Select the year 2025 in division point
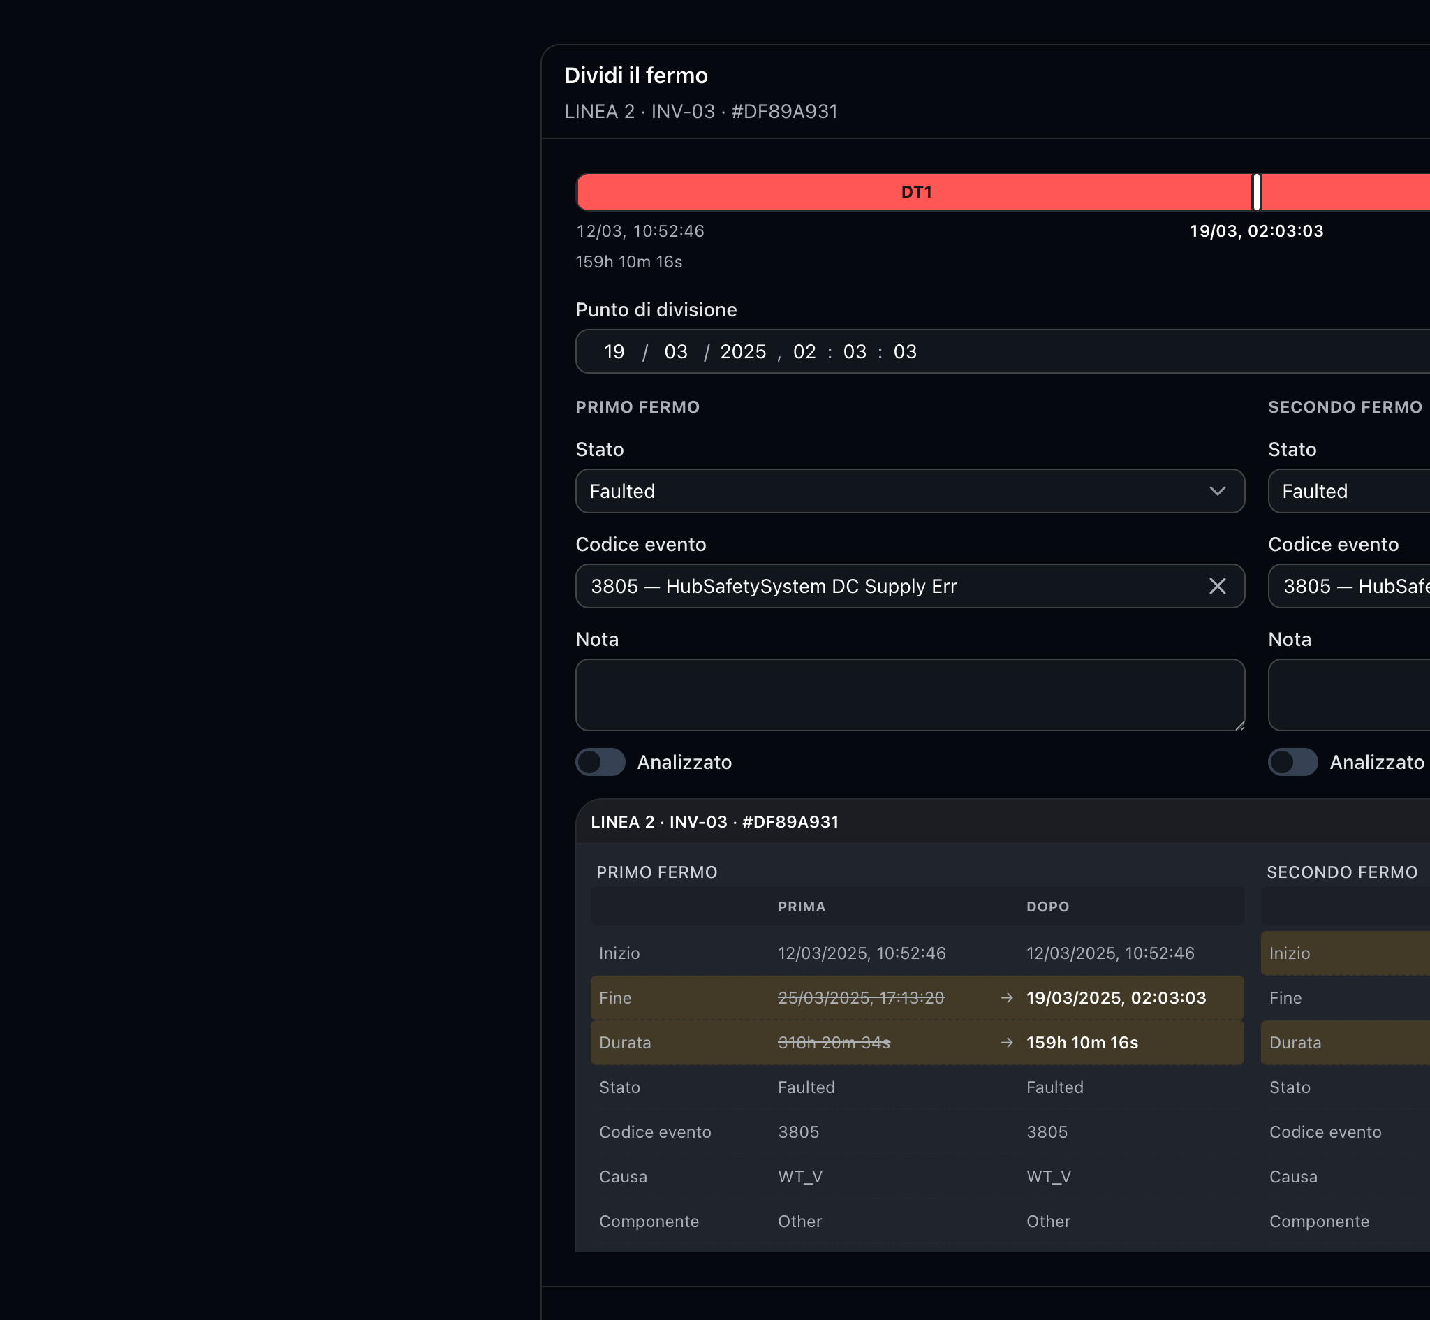1430x1320 pixels. [742, 352]
